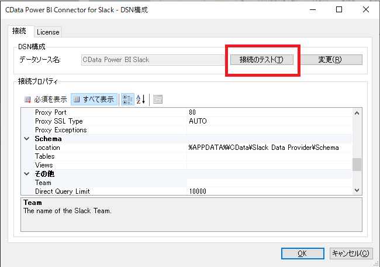Click the Property Pages icon
Screen dimensions: 380x267
(158, 100)
